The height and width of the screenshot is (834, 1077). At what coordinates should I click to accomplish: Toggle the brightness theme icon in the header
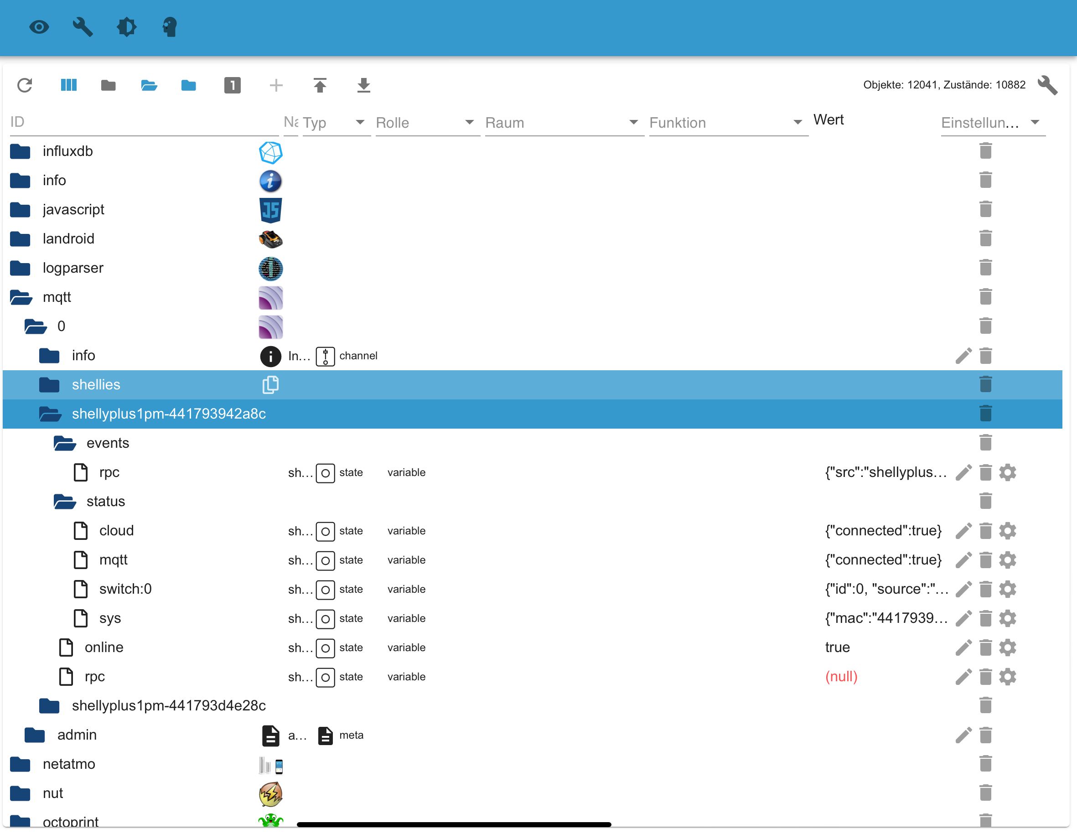click(126, 26)
